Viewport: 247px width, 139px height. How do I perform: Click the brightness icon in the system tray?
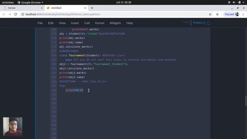229,2
